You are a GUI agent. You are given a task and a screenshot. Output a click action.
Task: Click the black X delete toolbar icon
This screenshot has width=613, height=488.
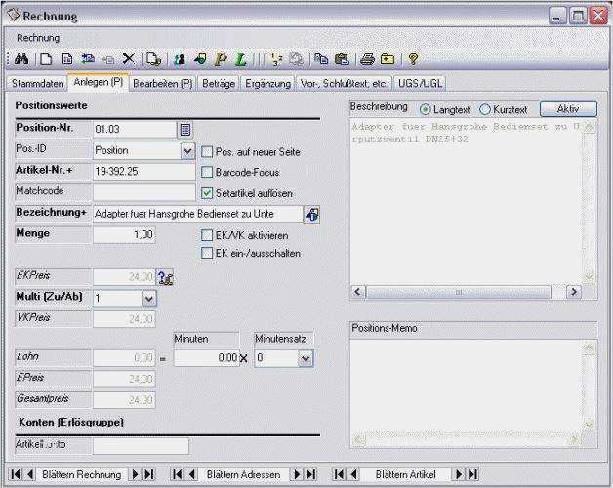129,59
